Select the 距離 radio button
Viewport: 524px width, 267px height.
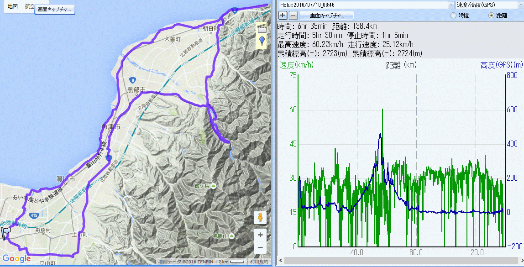click(x=491, y=15)
